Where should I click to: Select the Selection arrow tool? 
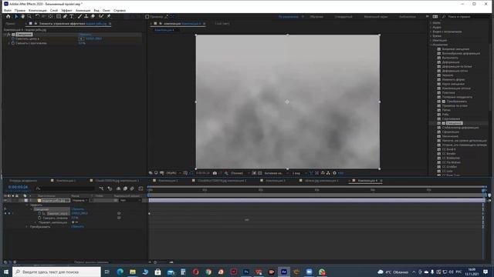tap(16, 16)
